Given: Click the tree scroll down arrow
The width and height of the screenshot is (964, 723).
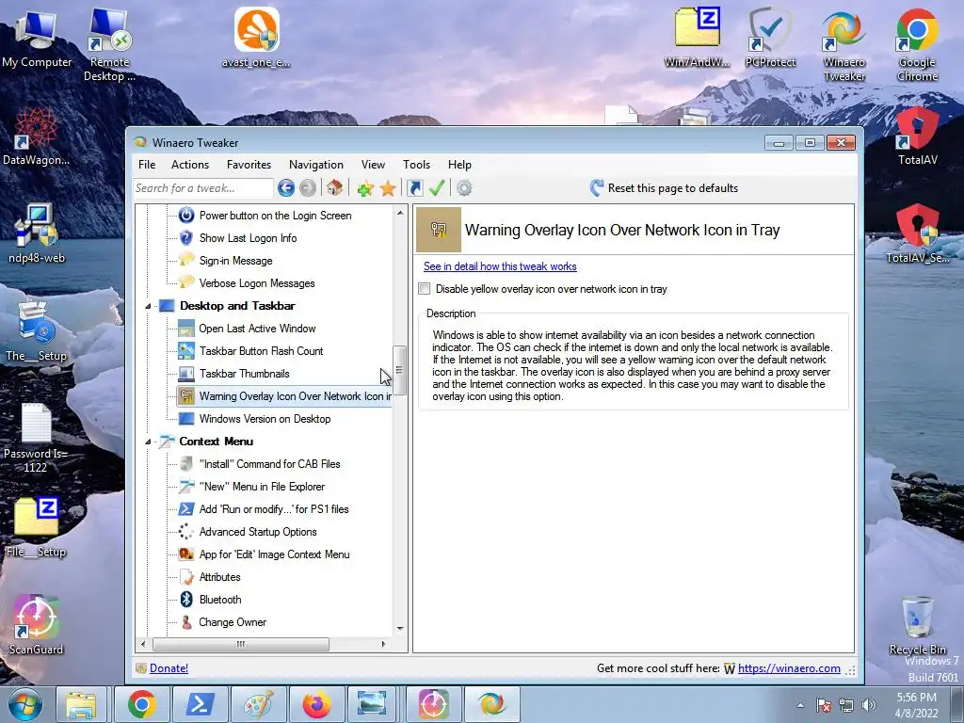Looking at the screenshot, I should [x=400, y=628].
